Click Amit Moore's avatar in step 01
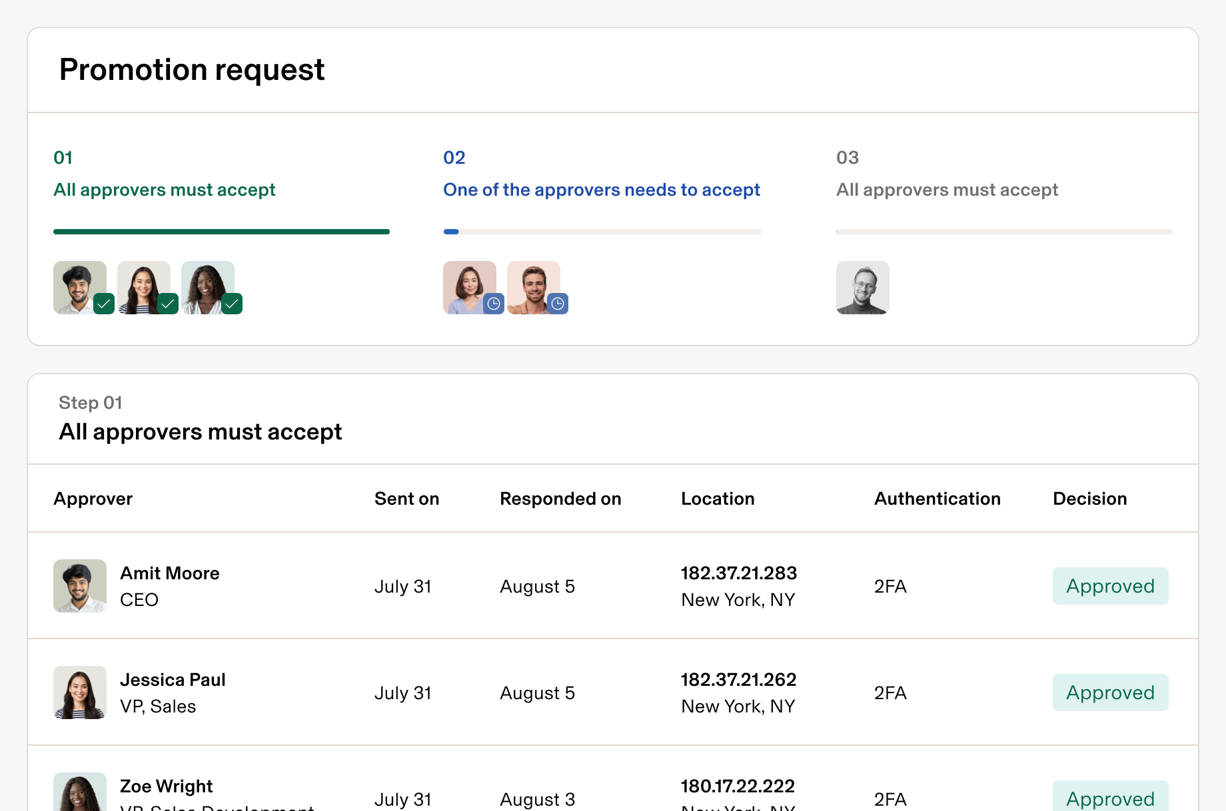This screenshot has width=1226, height=811. pos(77,285)
